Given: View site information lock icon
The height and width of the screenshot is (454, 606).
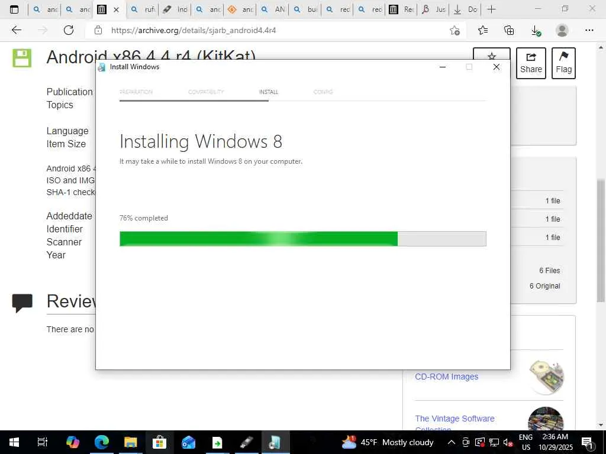Looking at the screenshot, I should 98,30.
